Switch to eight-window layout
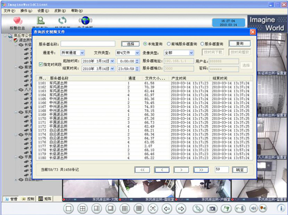The height and width of the screenshot is (215, 288). 110,209
